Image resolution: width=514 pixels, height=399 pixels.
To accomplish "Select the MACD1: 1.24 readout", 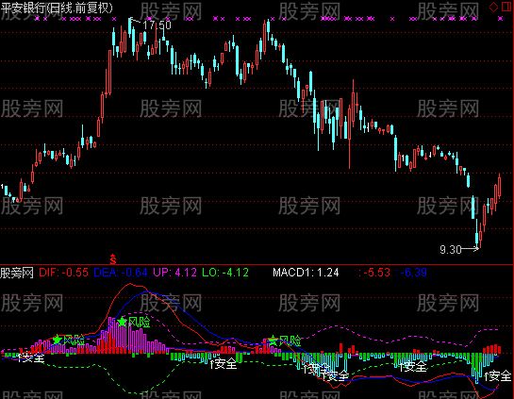I will (306, 273).
